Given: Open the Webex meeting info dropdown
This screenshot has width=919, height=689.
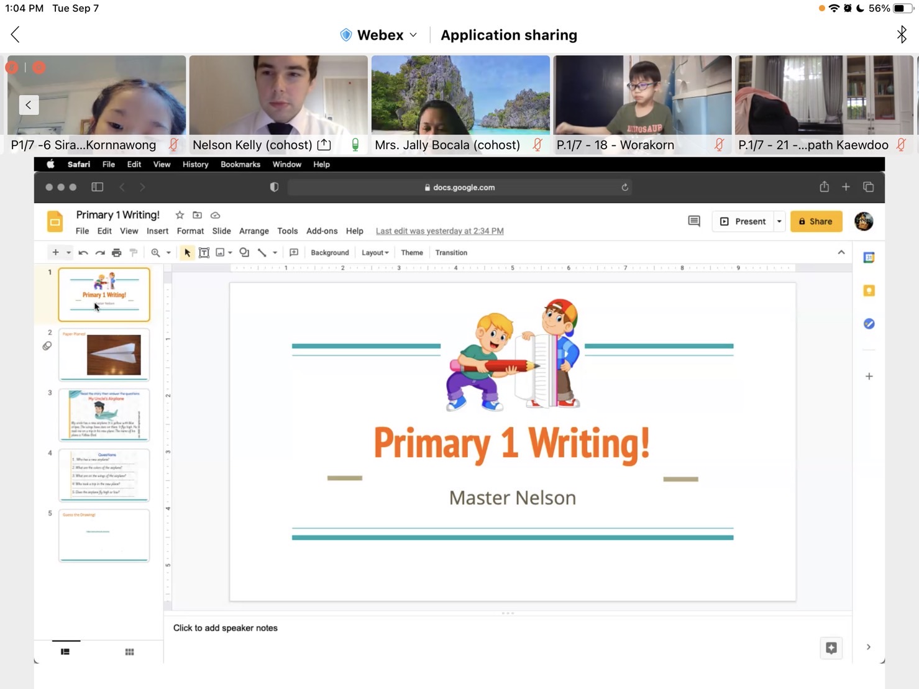Looking at the screenshot, I should click(x=379, y=35).
